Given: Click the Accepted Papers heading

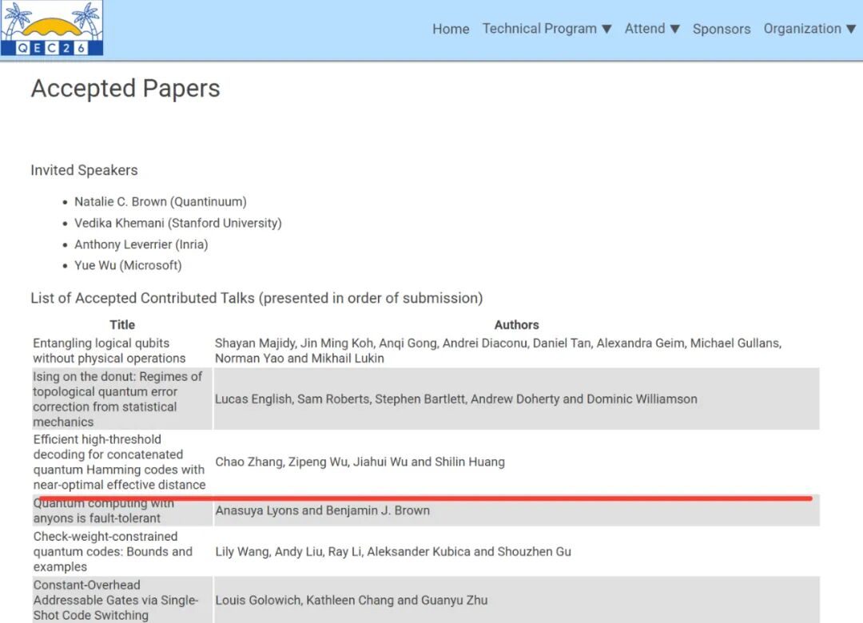Looking at the screenshot, I should [125, 89].
